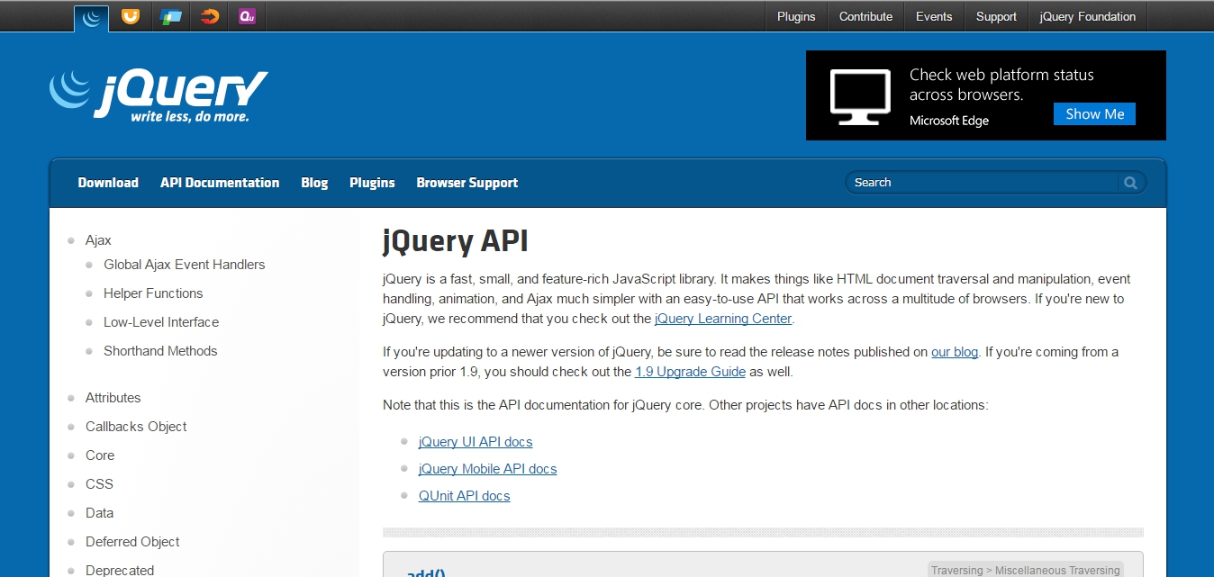Select the jQuery logo tab at top left

click(90, 16)
